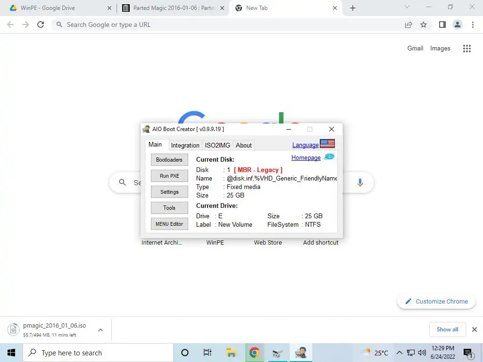This screenshot has height=362, width=483.
Task: Close the New Tab browser tab
Action: point(335,8)
